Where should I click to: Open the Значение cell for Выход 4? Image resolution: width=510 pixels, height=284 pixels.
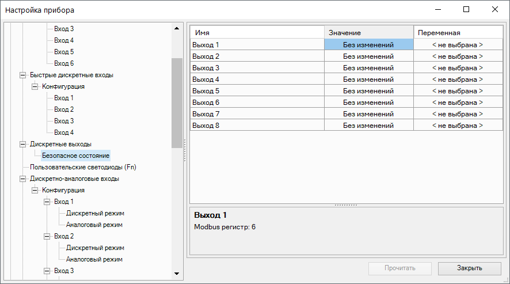pos(368,79)
